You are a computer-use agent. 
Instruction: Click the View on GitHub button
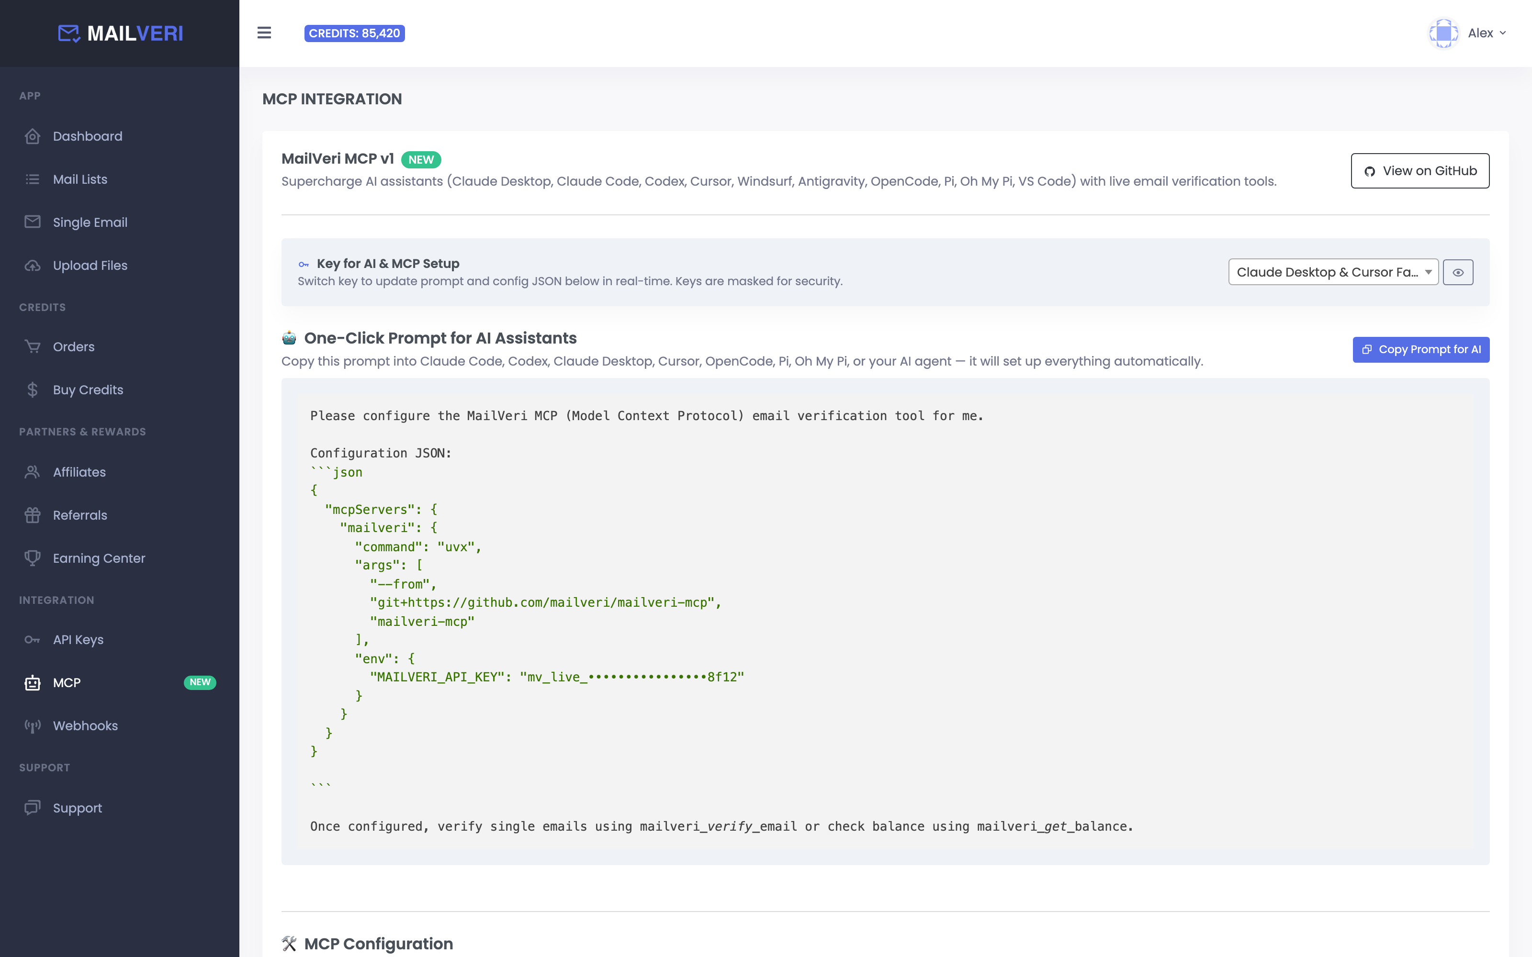point(1420,171)
